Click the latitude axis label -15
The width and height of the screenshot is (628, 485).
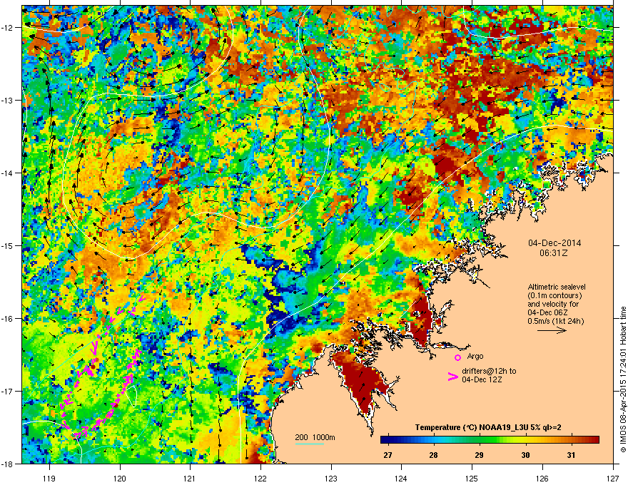pyautogui.click(x=8, y=245)
